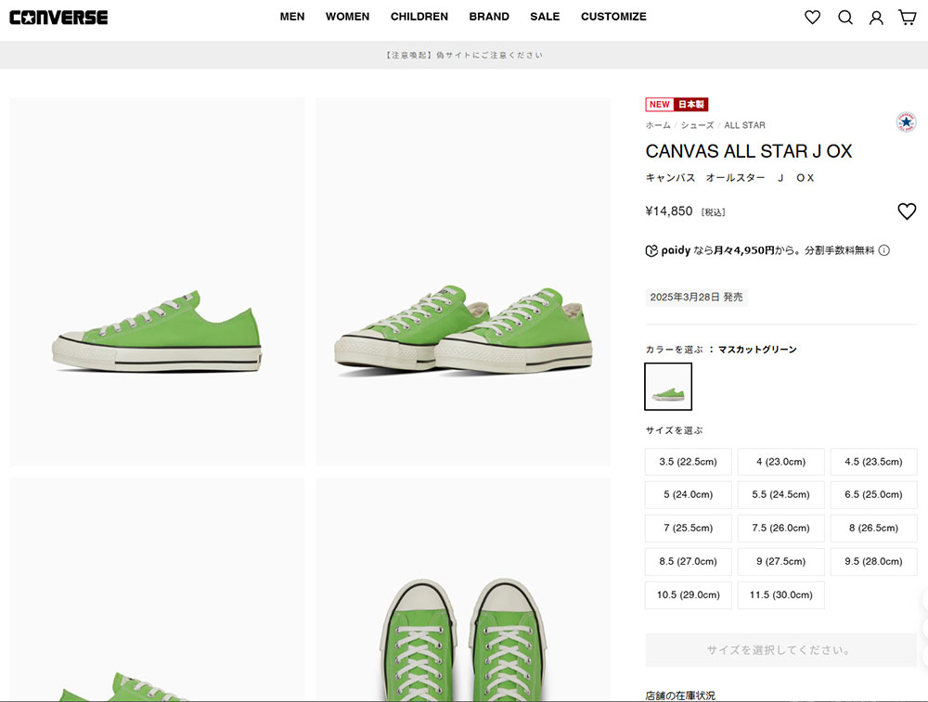Open the WOMEN menu

point(347,17)
